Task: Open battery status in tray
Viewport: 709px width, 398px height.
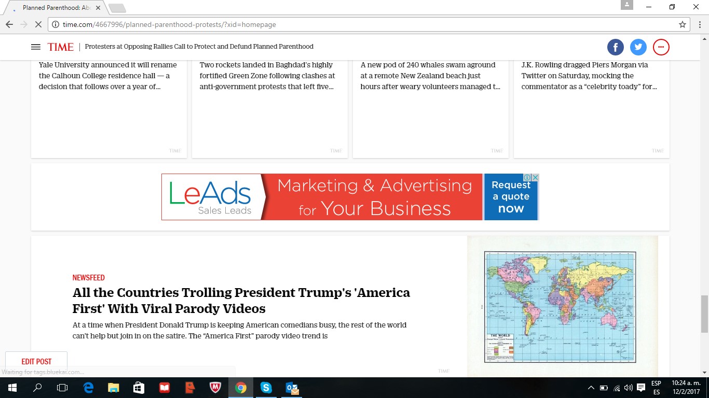Action: point(604,388)
